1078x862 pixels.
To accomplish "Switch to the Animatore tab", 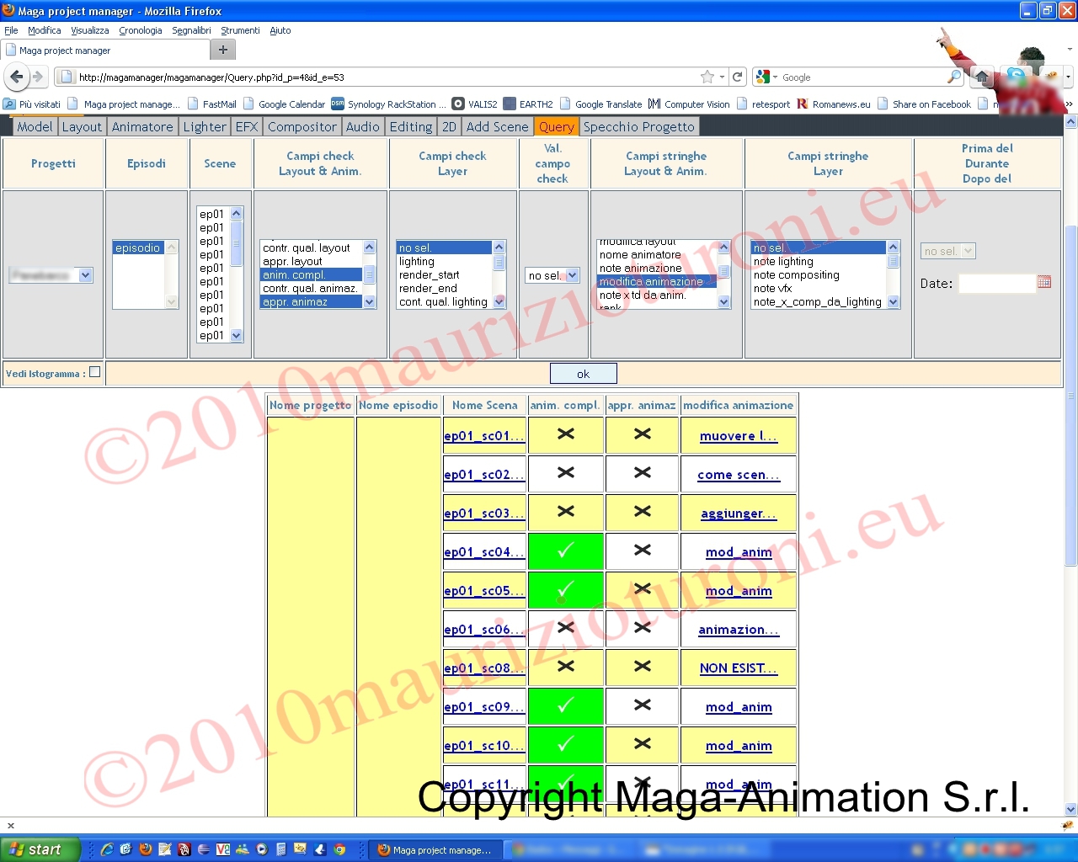I will tap(142, 127).
